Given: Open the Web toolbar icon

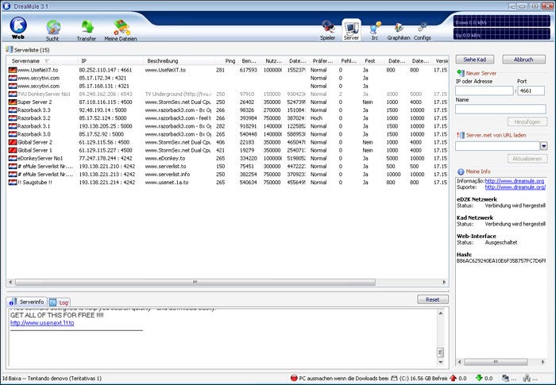Looking at the screenshot, I should coord(18,28).
